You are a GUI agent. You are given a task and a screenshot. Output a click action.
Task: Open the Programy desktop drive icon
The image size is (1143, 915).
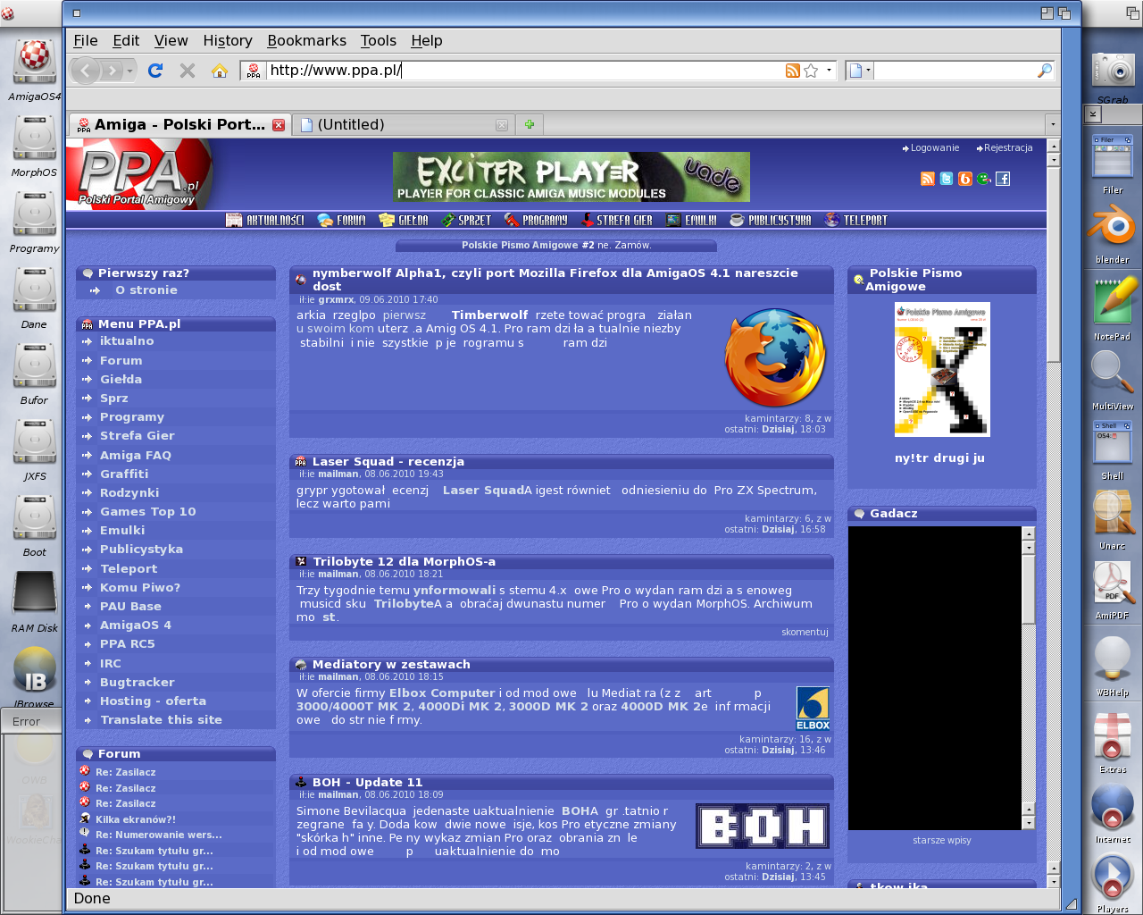[x=34, y=214]
